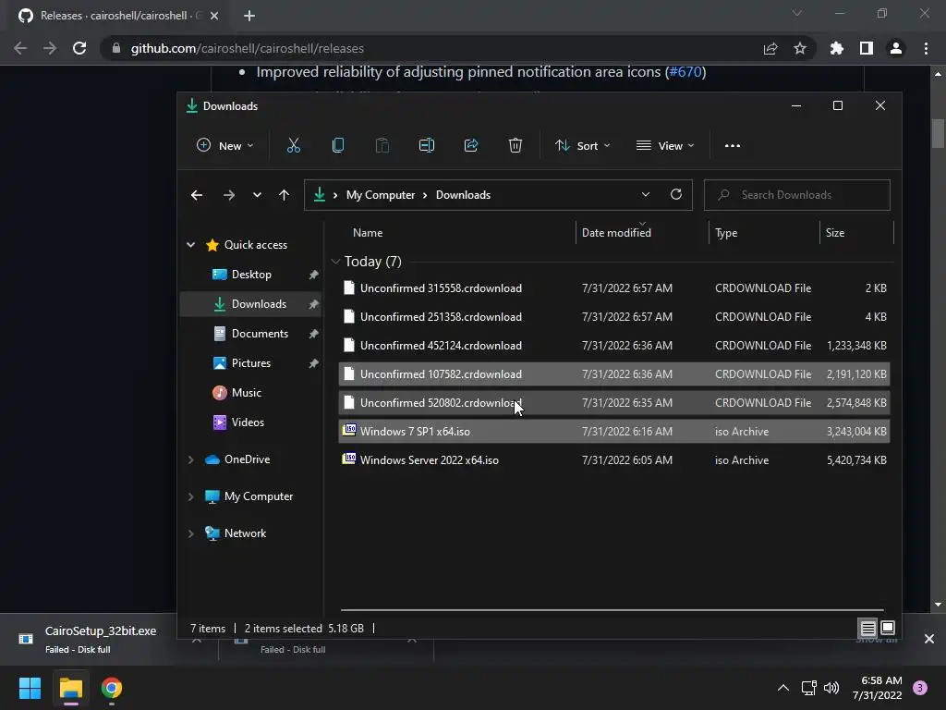Open the #670 issue link
The width and height of the screenshot is (946, 710).
click(685, 72)
